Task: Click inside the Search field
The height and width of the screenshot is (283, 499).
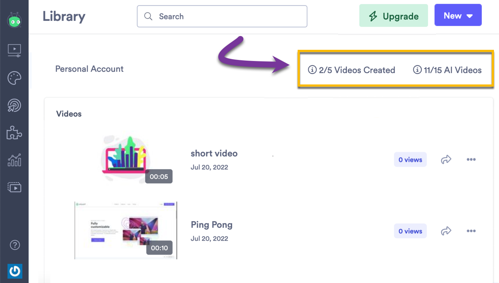Action: click(222, 16)
